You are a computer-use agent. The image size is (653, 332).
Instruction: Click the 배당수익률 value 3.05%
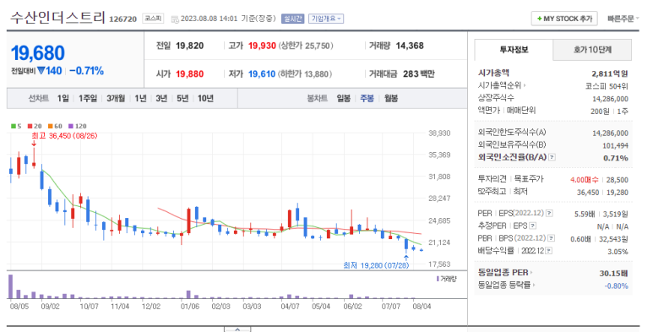point(618,251)
